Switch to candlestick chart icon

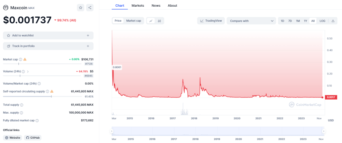click(159, 21)
